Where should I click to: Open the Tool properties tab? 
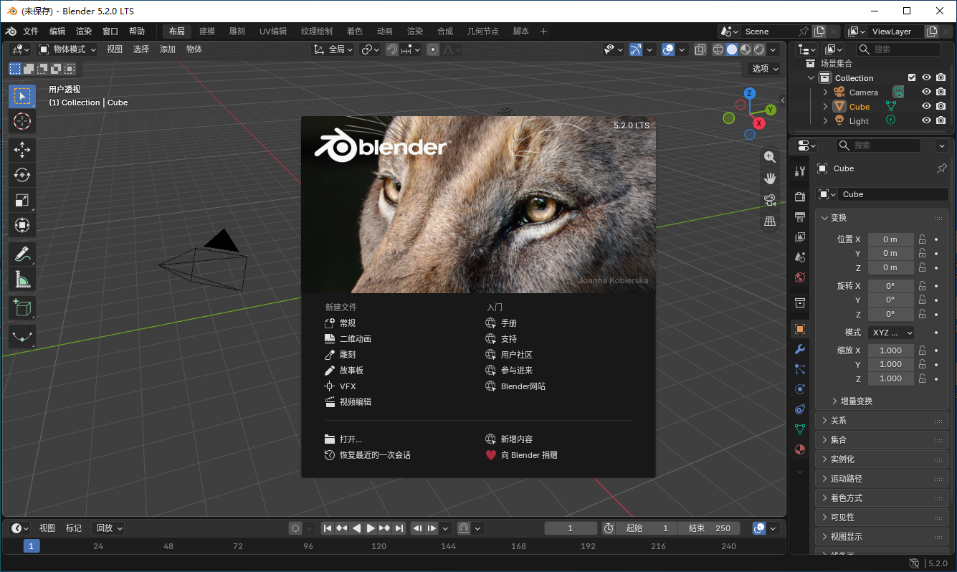point(801,171)
